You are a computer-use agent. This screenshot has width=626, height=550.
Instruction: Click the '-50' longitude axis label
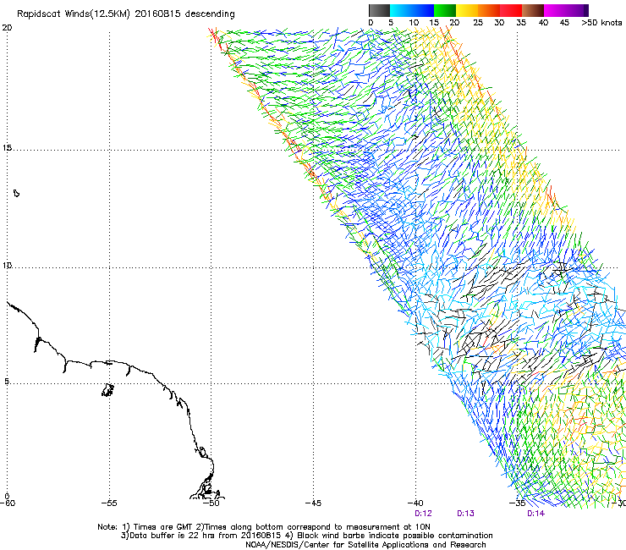tap(211, 503)
